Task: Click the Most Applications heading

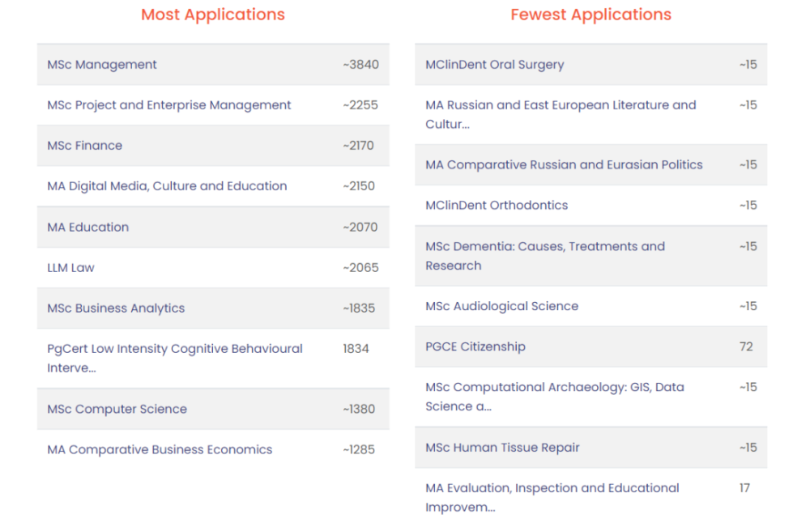Action: click(213, 15)
